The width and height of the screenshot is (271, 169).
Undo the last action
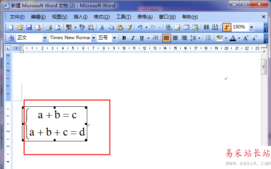pos(140,27)
